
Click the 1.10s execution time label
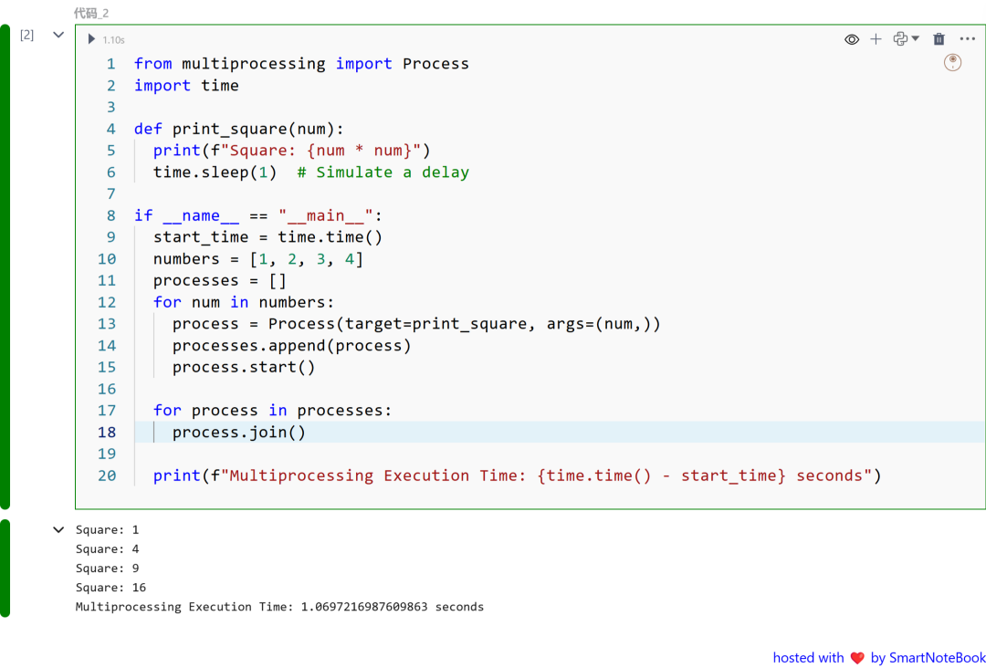click(114, 39)
